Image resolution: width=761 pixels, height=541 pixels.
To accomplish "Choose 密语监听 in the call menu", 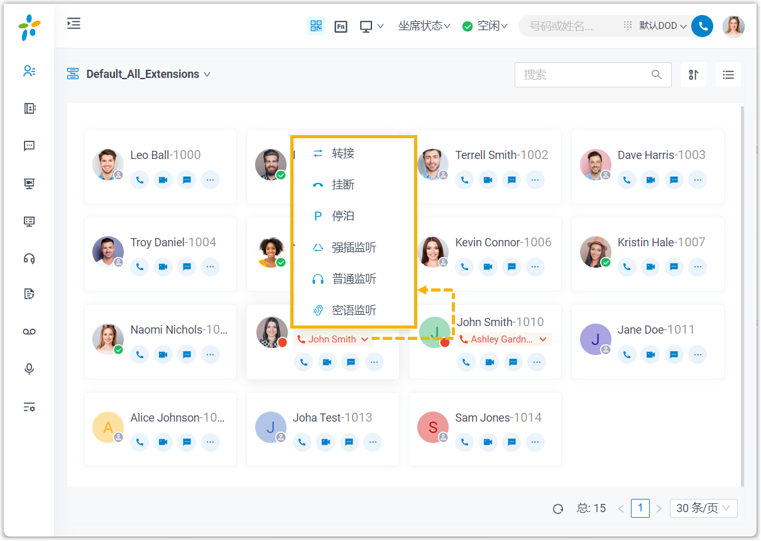I will pos(354,310).
